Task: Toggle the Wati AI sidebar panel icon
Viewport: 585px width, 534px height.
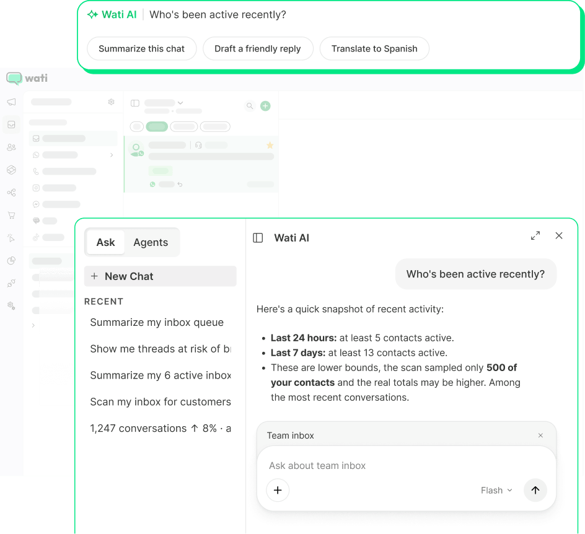Action: (x=258, y=238)
